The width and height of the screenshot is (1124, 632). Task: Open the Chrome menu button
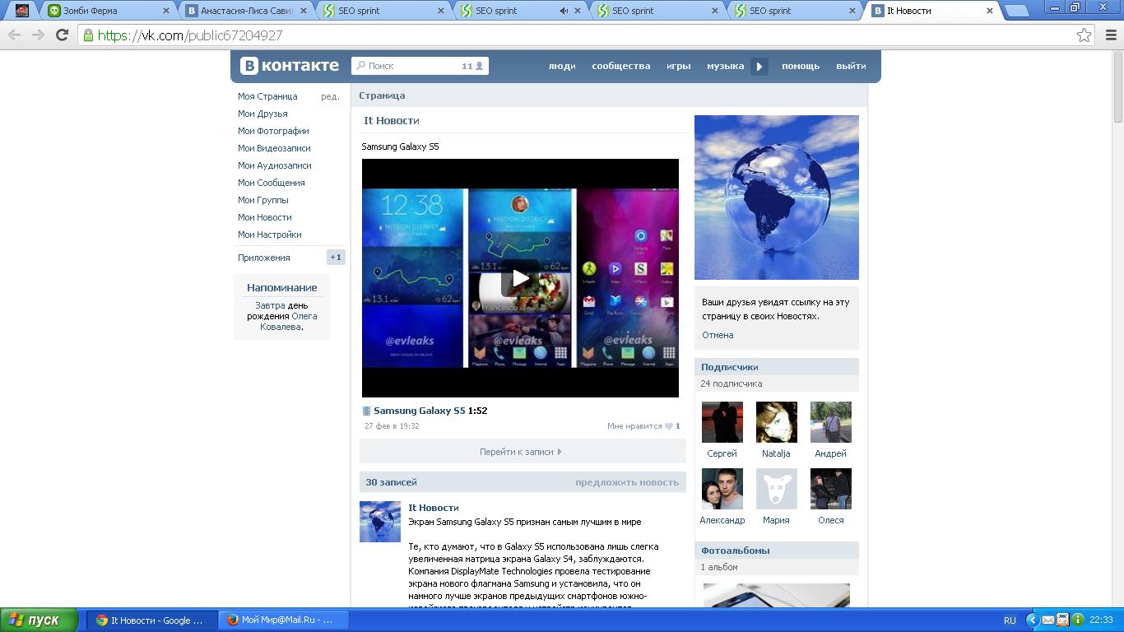click(x=1111, y=35)
